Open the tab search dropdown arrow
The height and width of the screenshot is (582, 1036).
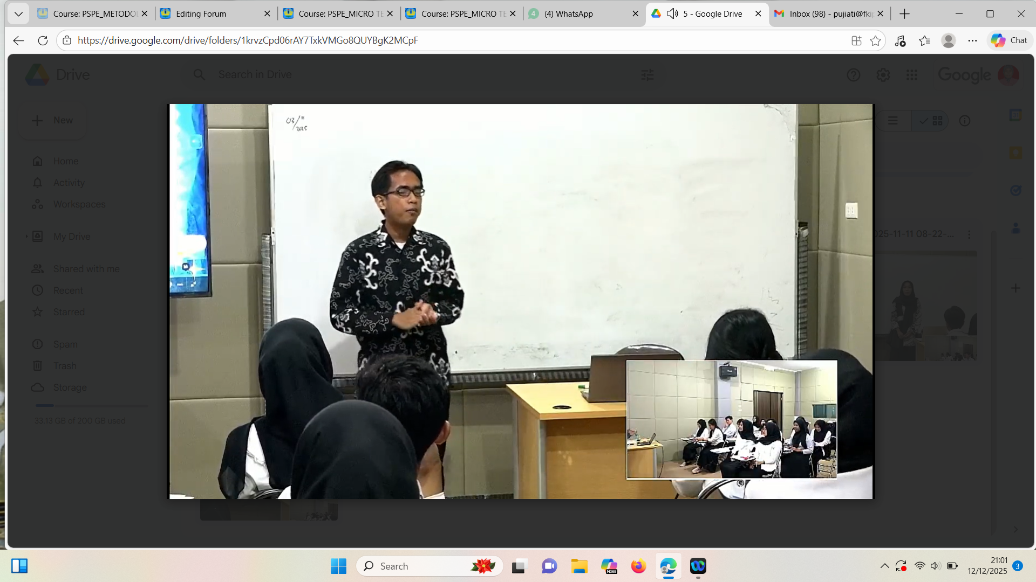(18, 13)
